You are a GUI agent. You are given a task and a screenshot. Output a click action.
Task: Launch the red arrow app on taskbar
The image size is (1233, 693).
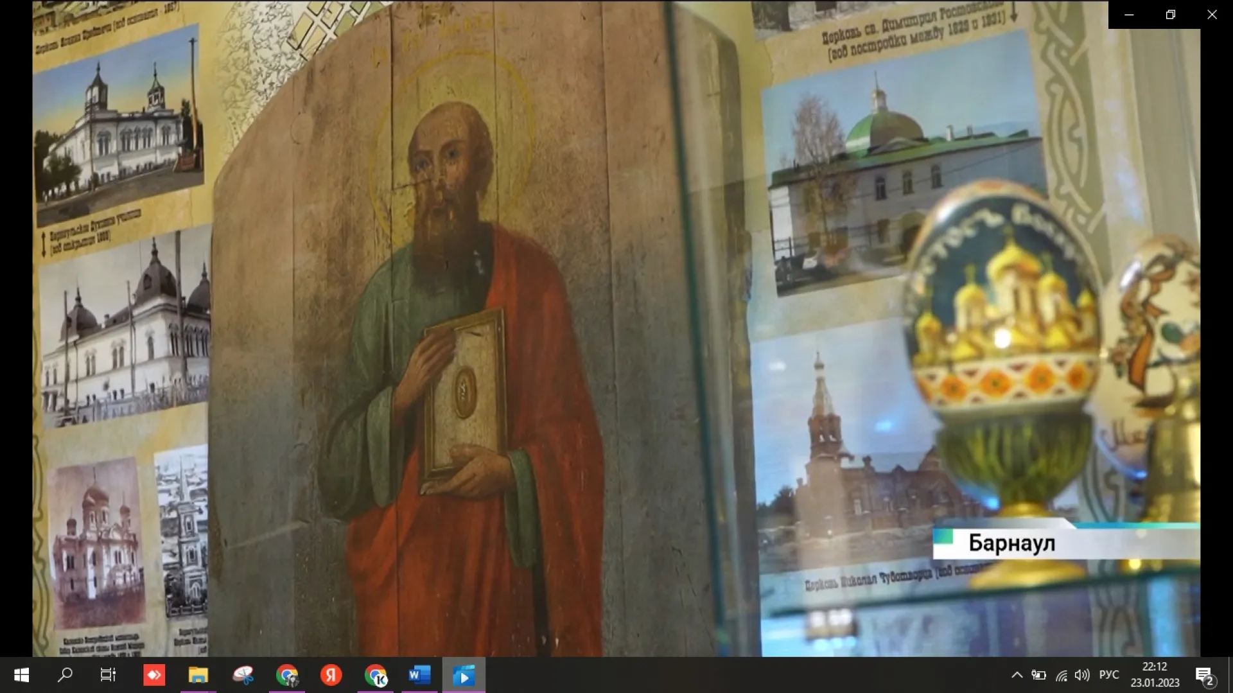(154, 675)
